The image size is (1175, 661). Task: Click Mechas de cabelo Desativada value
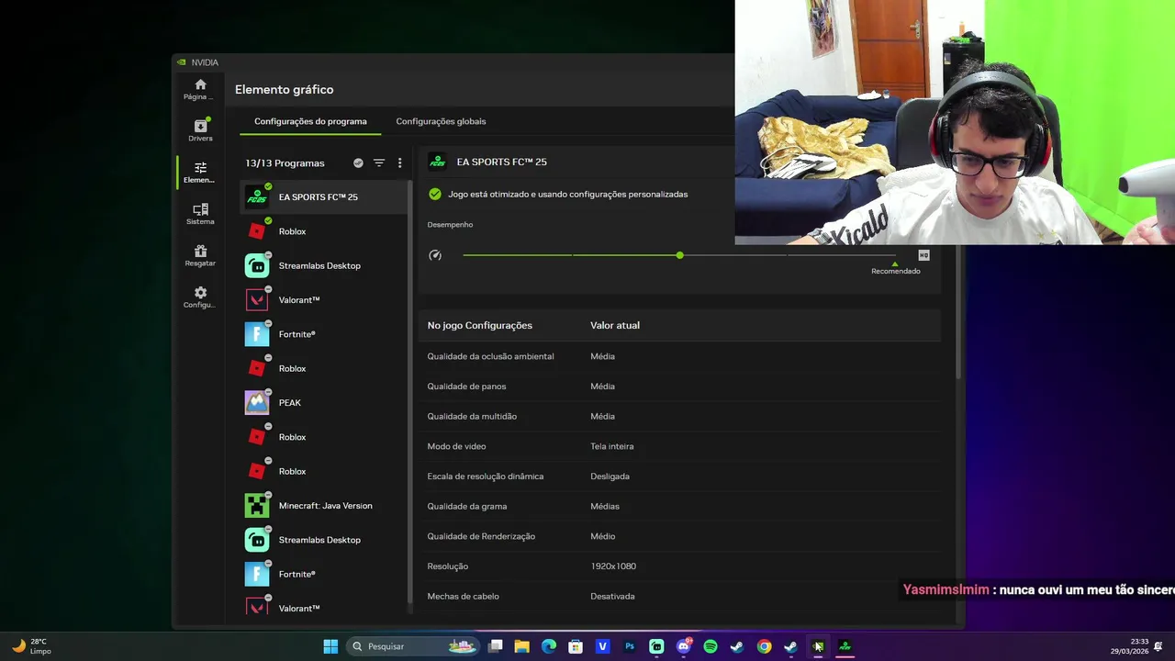coord(612,596)
